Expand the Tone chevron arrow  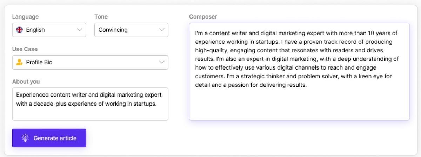click(161, 30)
